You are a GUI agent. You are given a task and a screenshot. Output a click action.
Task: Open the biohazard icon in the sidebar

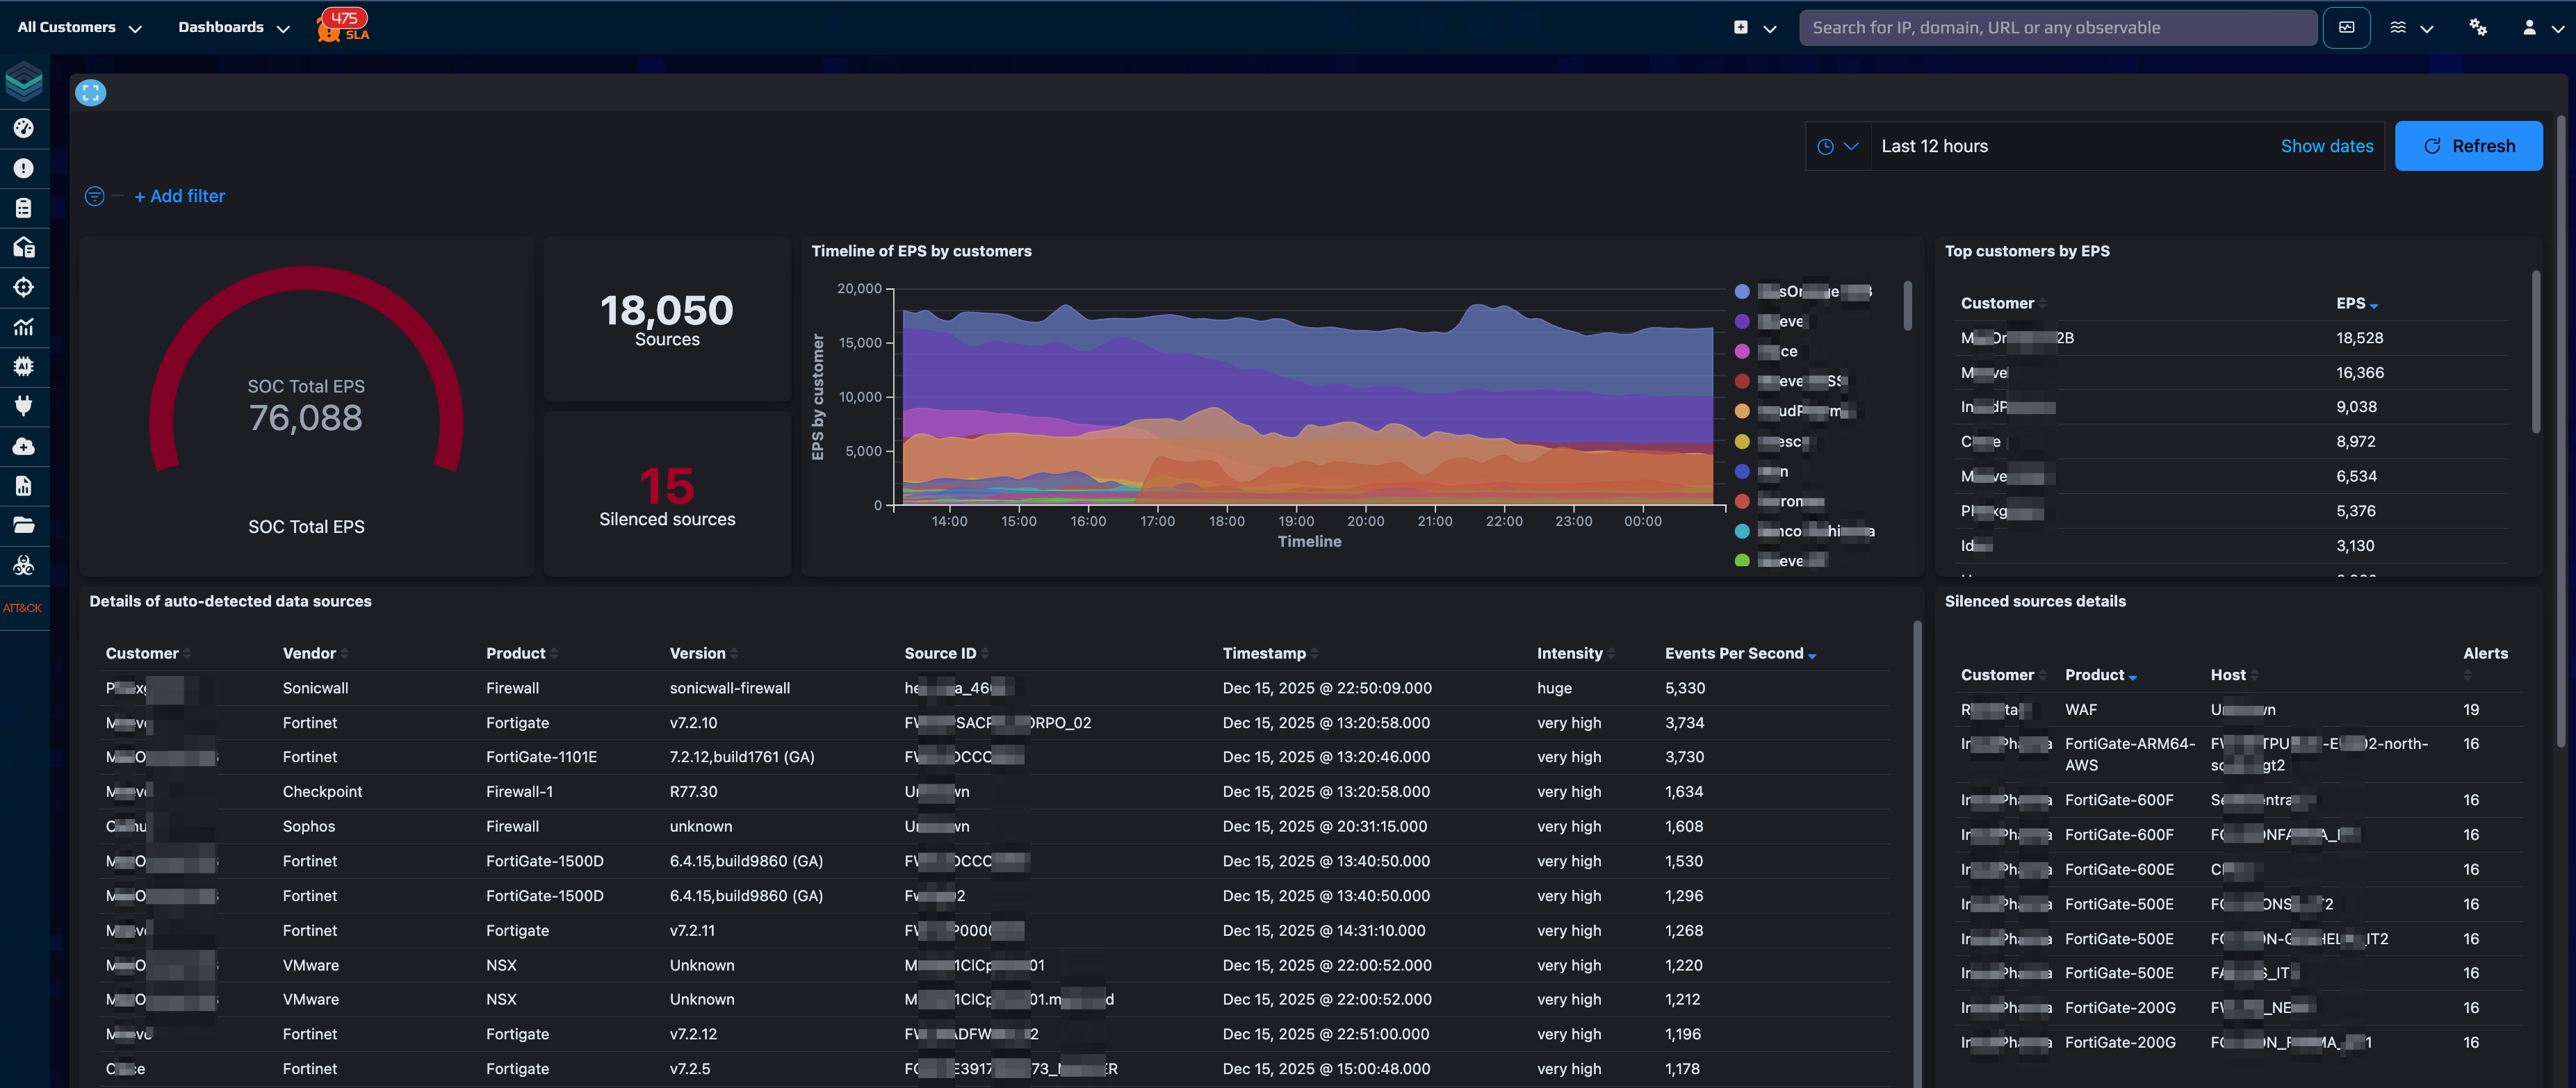[23, 566]
